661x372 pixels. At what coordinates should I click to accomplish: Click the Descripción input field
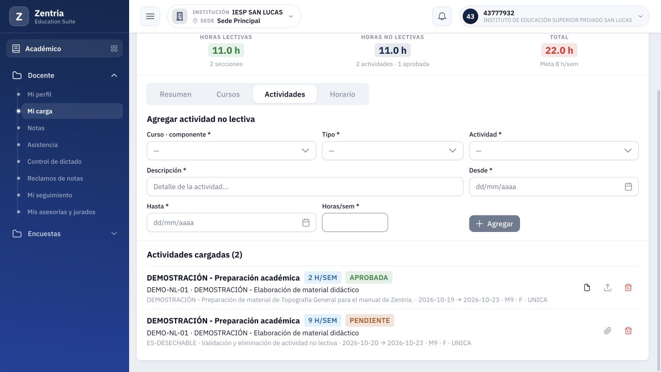(305, 187)
